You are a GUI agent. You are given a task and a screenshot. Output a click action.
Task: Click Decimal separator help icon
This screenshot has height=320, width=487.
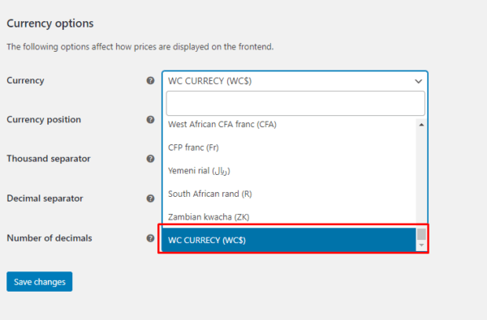pos(150,198)
